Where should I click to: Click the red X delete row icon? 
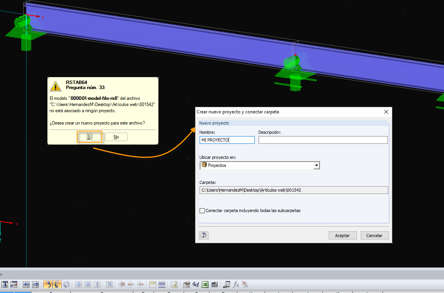pyautogui.click(x=123, y=284)
